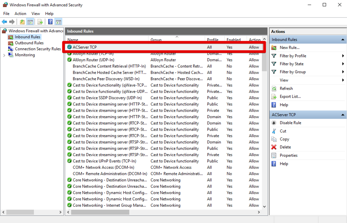Click Help under Inbound Rules actions
The image size is (347, 223).
284,105
